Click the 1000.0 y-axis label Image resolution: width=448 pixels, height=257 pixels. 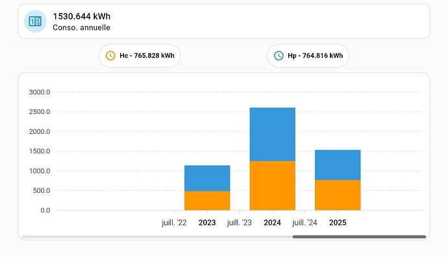click(x=40, y=171)
